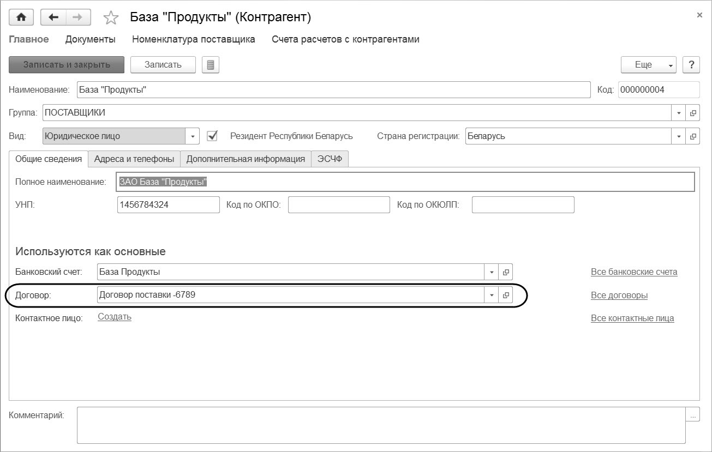Follow the Все договоры link
The width and height of the screenshot is (712, 452).
[x=619, y=295]
